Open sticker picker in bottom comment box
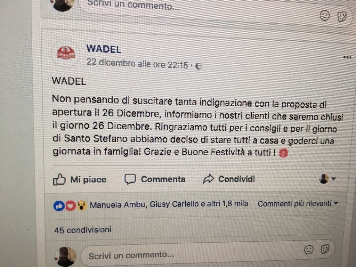The height and width of the screenshot is (267, 356). point(325,249)
